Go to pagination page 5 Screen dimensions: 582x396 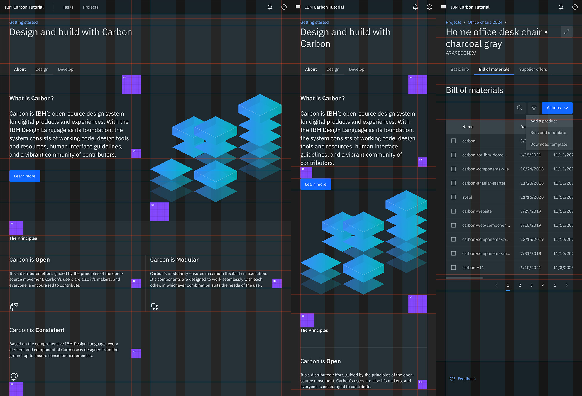555,285
